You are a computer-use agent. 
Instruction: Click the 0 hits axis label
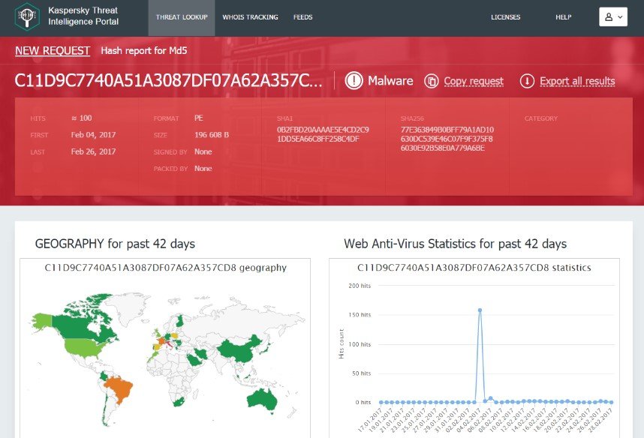(363, 402)
